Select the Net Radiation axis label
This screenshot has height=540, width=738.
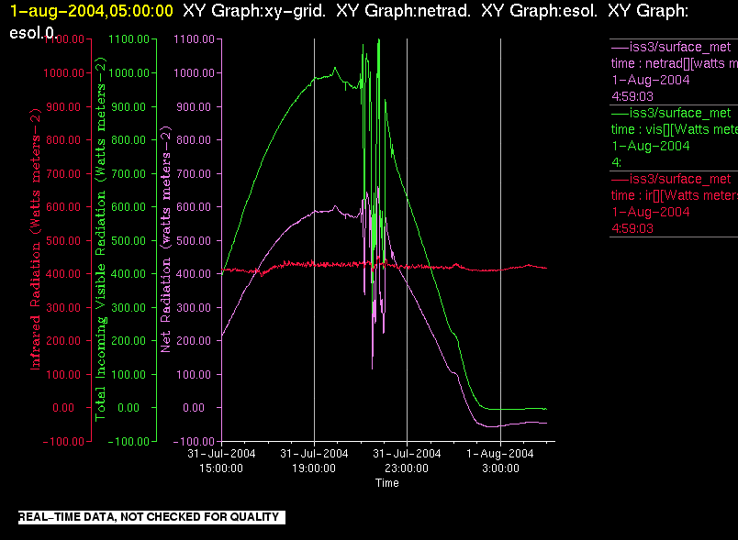[165, 239]
